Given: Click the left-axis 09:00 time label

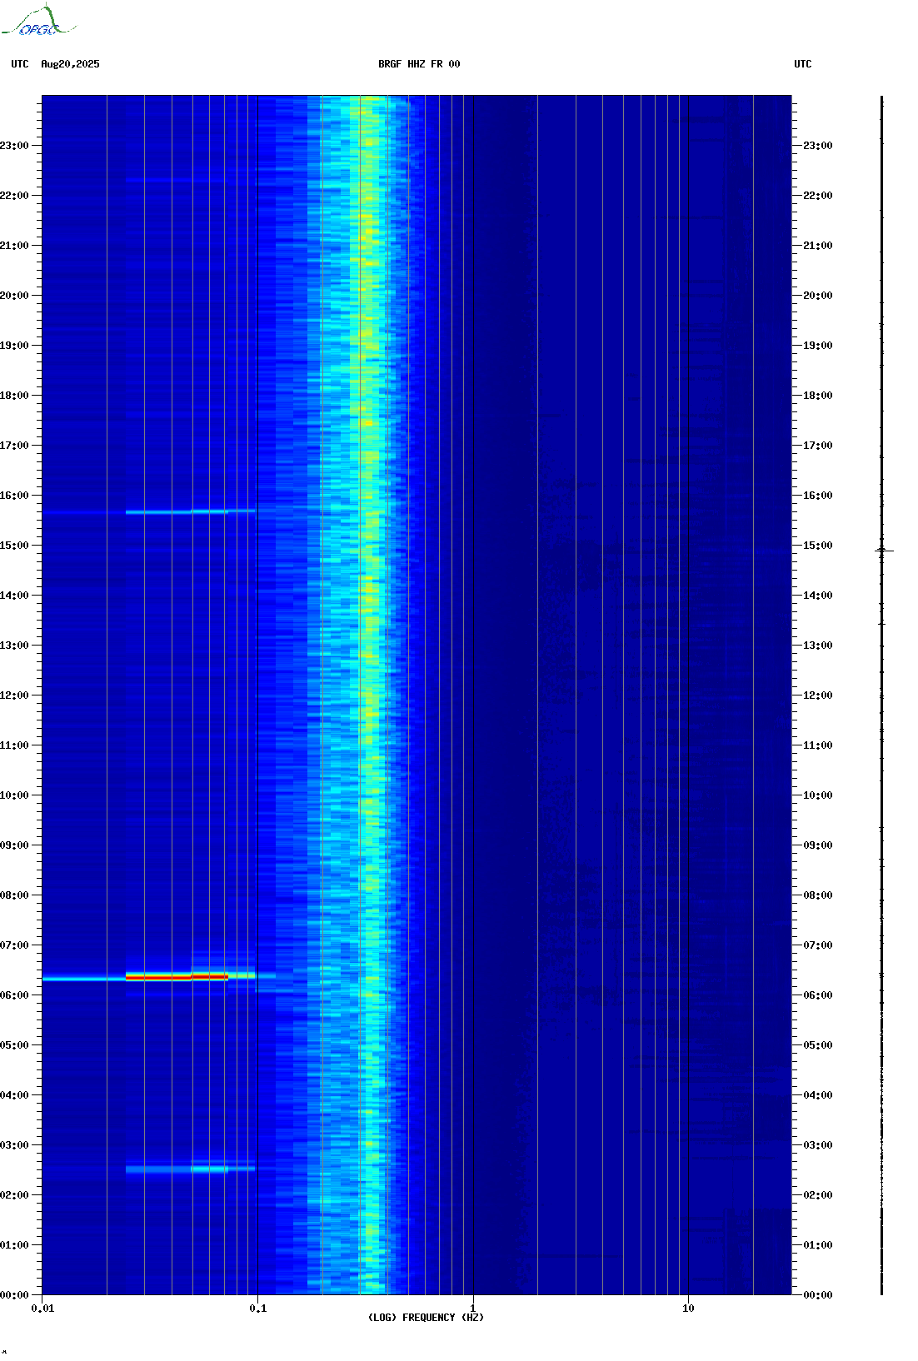Looking at the screenshot, I should tap(14, 845).
